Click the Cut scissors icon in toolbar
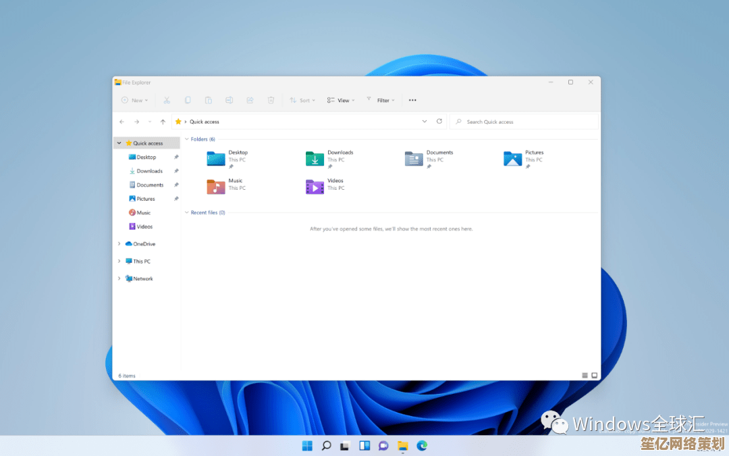The image size is (729, 456). (167, 100)
